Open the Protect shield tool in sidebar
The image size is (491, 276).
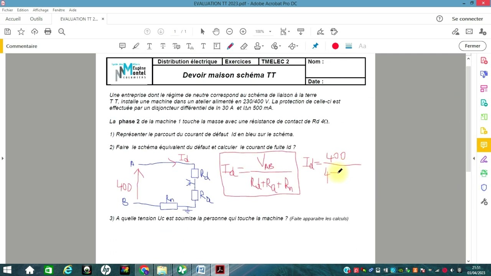[484, 187]
